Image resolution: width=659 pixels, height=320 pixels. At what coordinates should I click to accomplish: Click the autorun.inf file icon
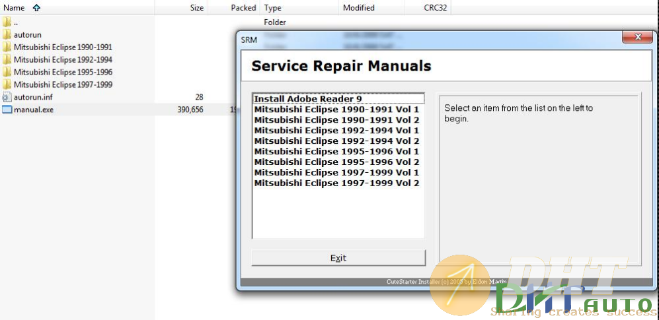point(7,97)
